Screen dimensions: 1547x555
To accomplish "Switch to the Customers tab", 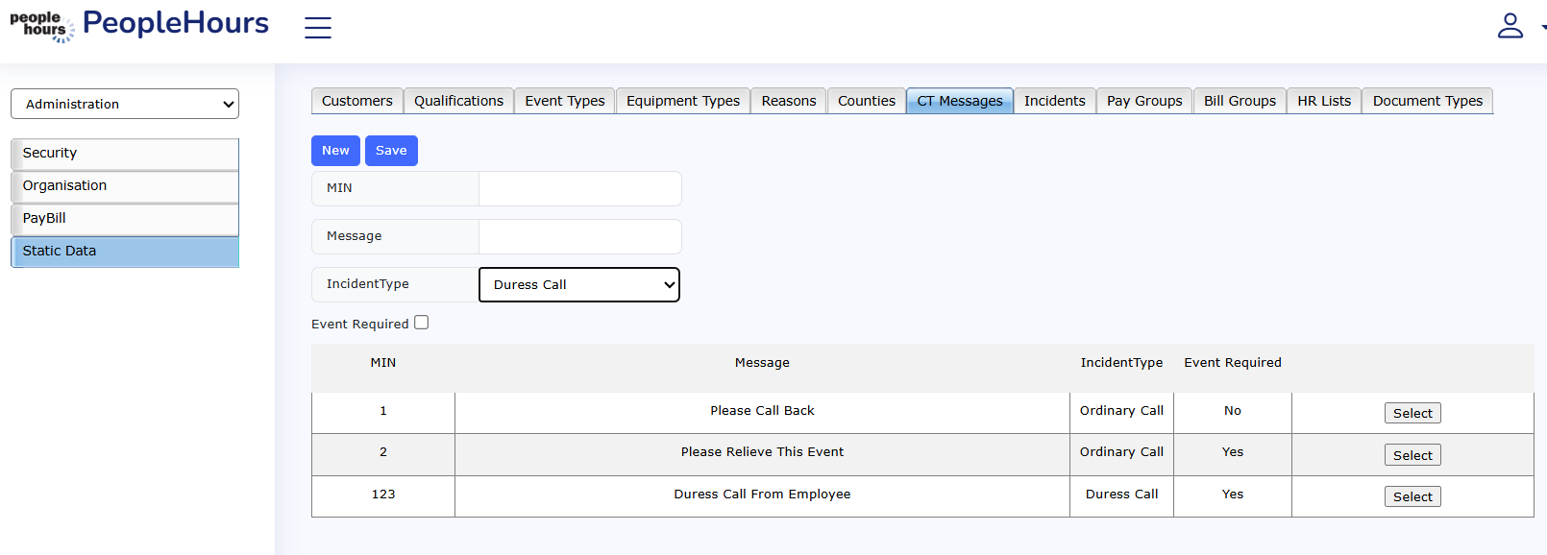I will click(356, 101).
